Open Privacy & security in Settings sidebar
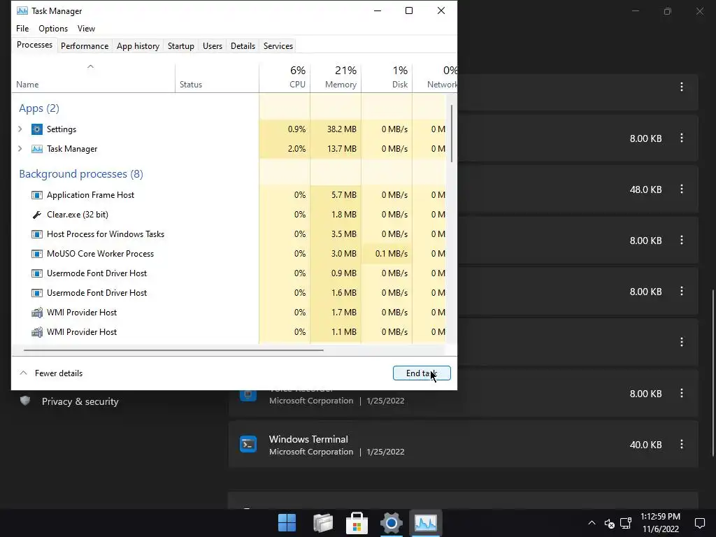The height and width of the screenshot is (537, 716). [80, 401]
